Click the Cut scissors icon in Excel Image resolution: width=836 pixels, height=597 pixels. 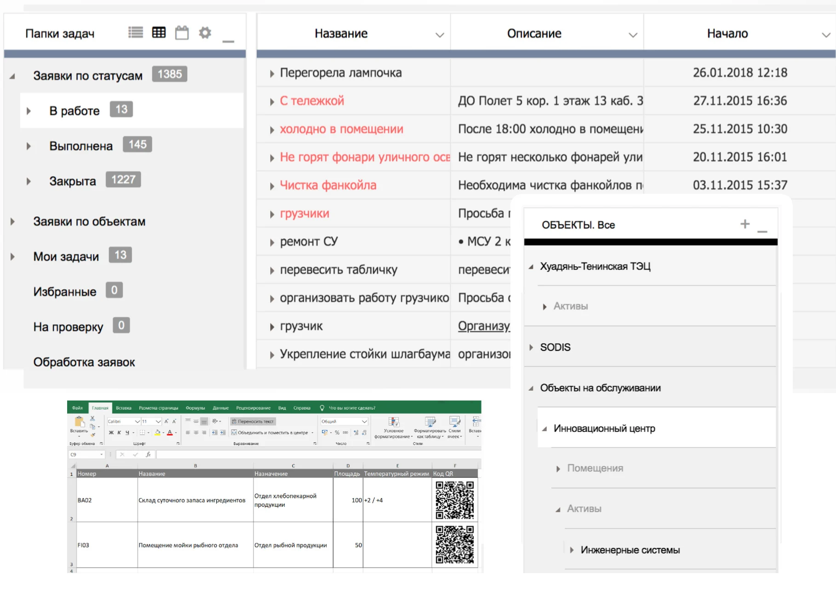(92, 419)
